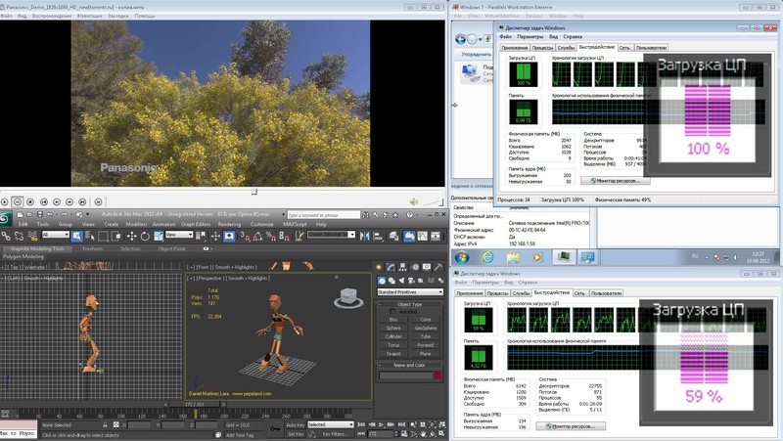Click the Task Manager icon on the taskbar
This screenshot has height=441, width=783.
(x=563, y=257)
